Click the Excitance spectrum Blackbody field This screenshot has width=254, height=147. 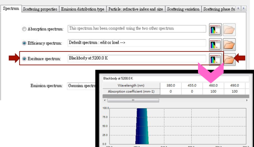[137, 58]
